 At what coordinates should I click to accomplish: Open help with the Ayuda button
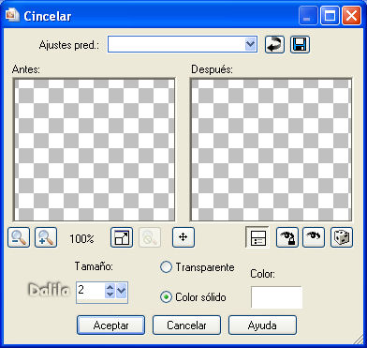point(262,325)
